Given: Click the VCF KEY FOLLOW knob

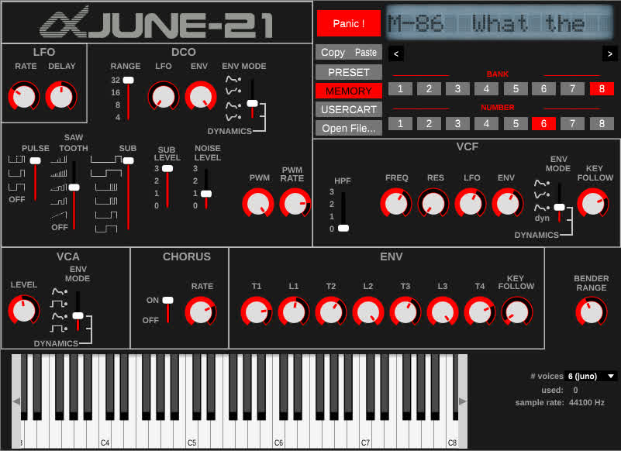Looking at the screenshot, I should click(593, 203).
